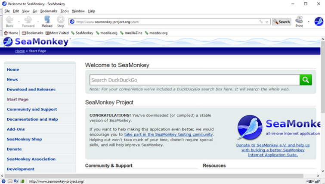The width and height of the screenshot is (325, 184).
Task: Click the vertical scrollbar down arrow
Action: 323,171
